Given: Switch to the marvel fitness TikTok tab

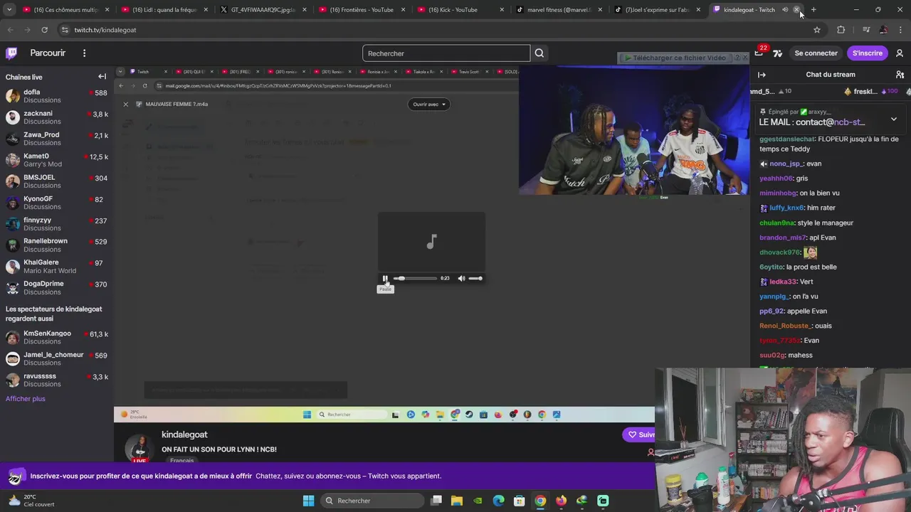Looking at the screenshot, I should click(x=557, y=10).
